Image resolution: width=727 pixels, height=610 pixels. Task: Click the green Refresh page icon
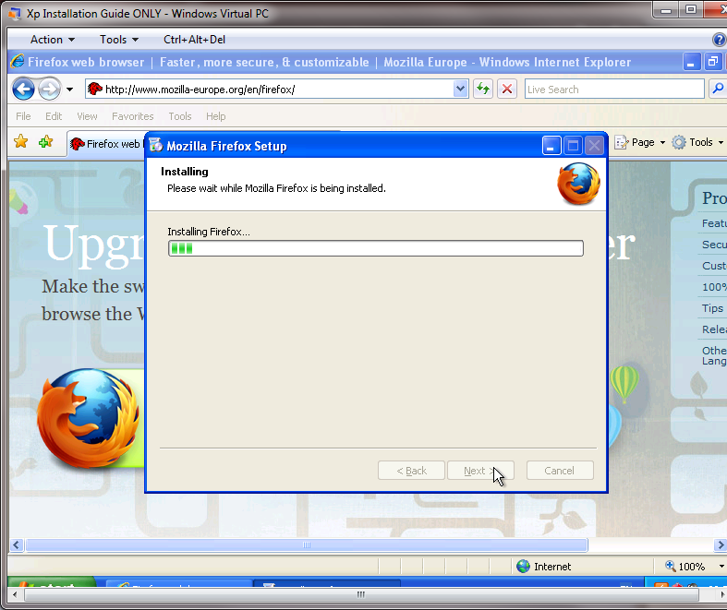[x=483, y=89]
